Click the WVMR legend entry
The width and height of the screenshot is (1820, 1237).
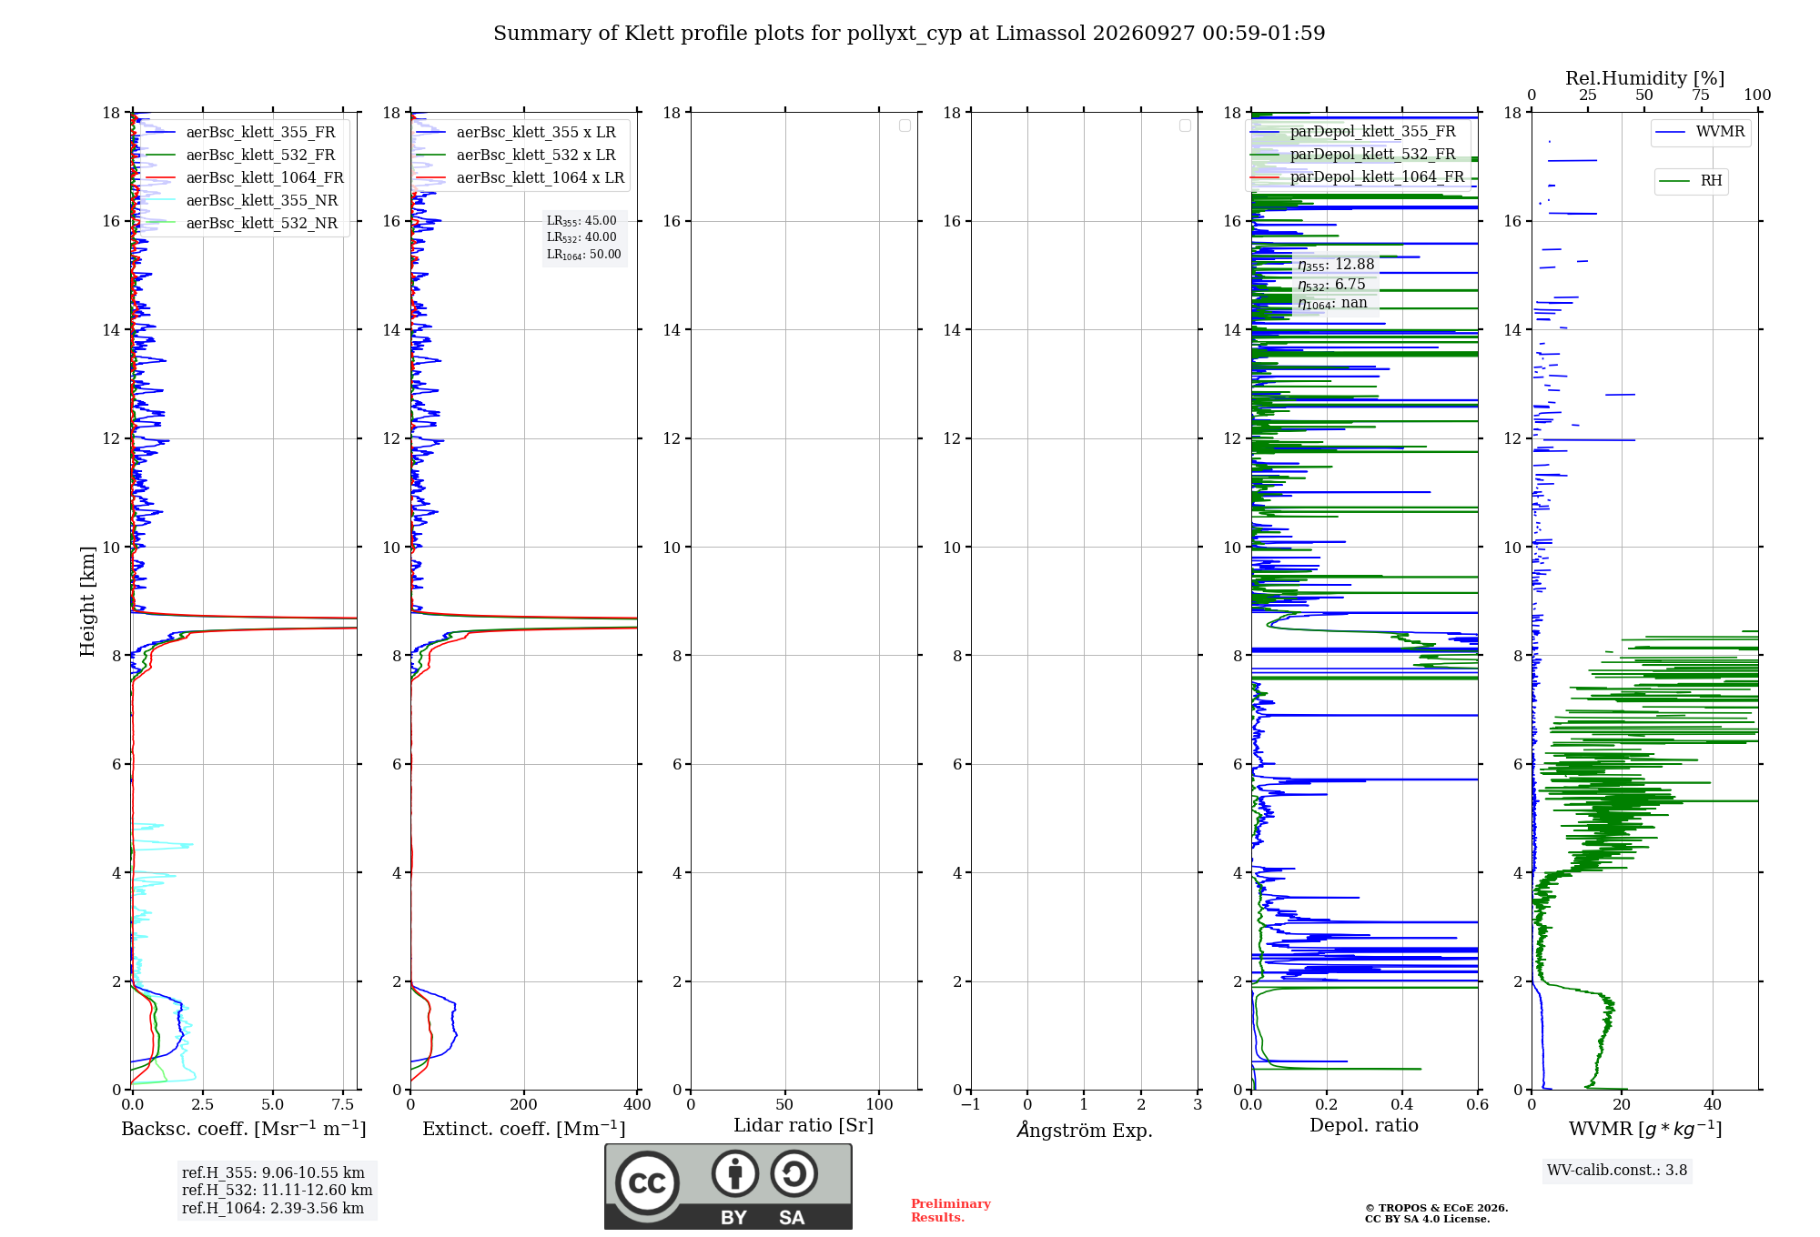pyautogui.click(x=1701, y=132)
